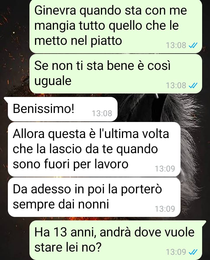This screenshot has height=260, width=210.
Task: Tap the 'Da adesso in poi' message
Action: coord(94,197)
